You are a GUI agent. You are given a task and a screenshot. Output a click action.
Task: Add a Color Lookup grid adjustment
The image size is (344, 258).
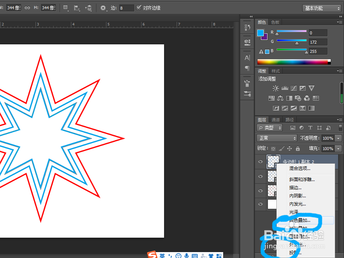click(x=316, y=98)
